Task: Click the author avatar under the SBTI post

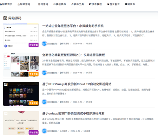Action: tap(44, 131)
